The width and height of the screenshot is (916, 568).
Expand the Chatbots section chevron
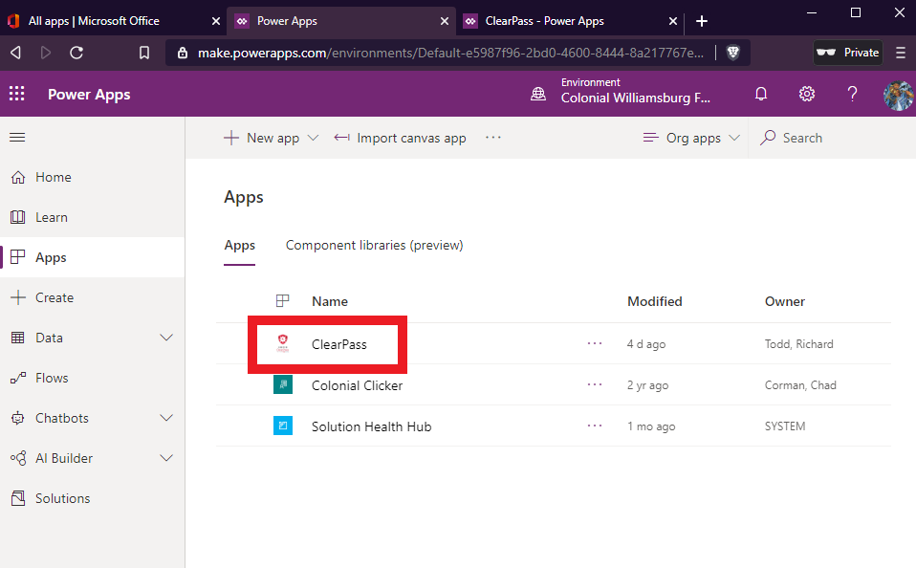click(x=166, y=418)
